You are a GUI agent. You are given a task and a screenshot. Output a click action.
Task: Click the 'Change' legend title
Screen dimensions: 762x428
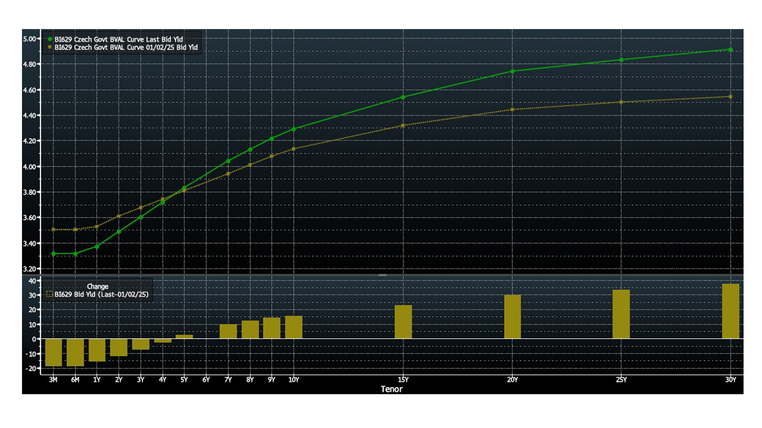click(98, 286)
